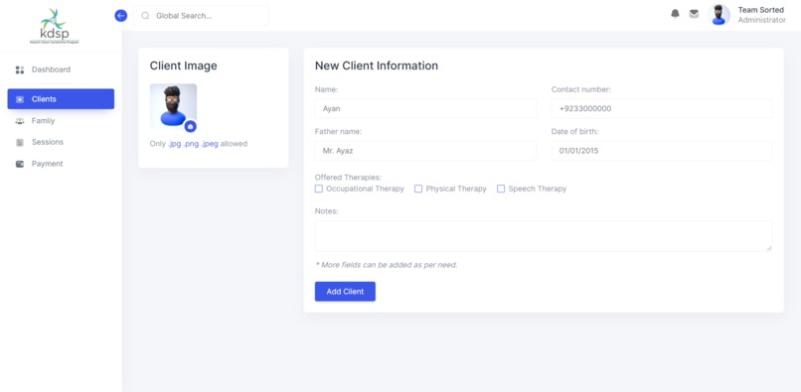Open Payment in the sidebar
801x392 pixels.
61,164
